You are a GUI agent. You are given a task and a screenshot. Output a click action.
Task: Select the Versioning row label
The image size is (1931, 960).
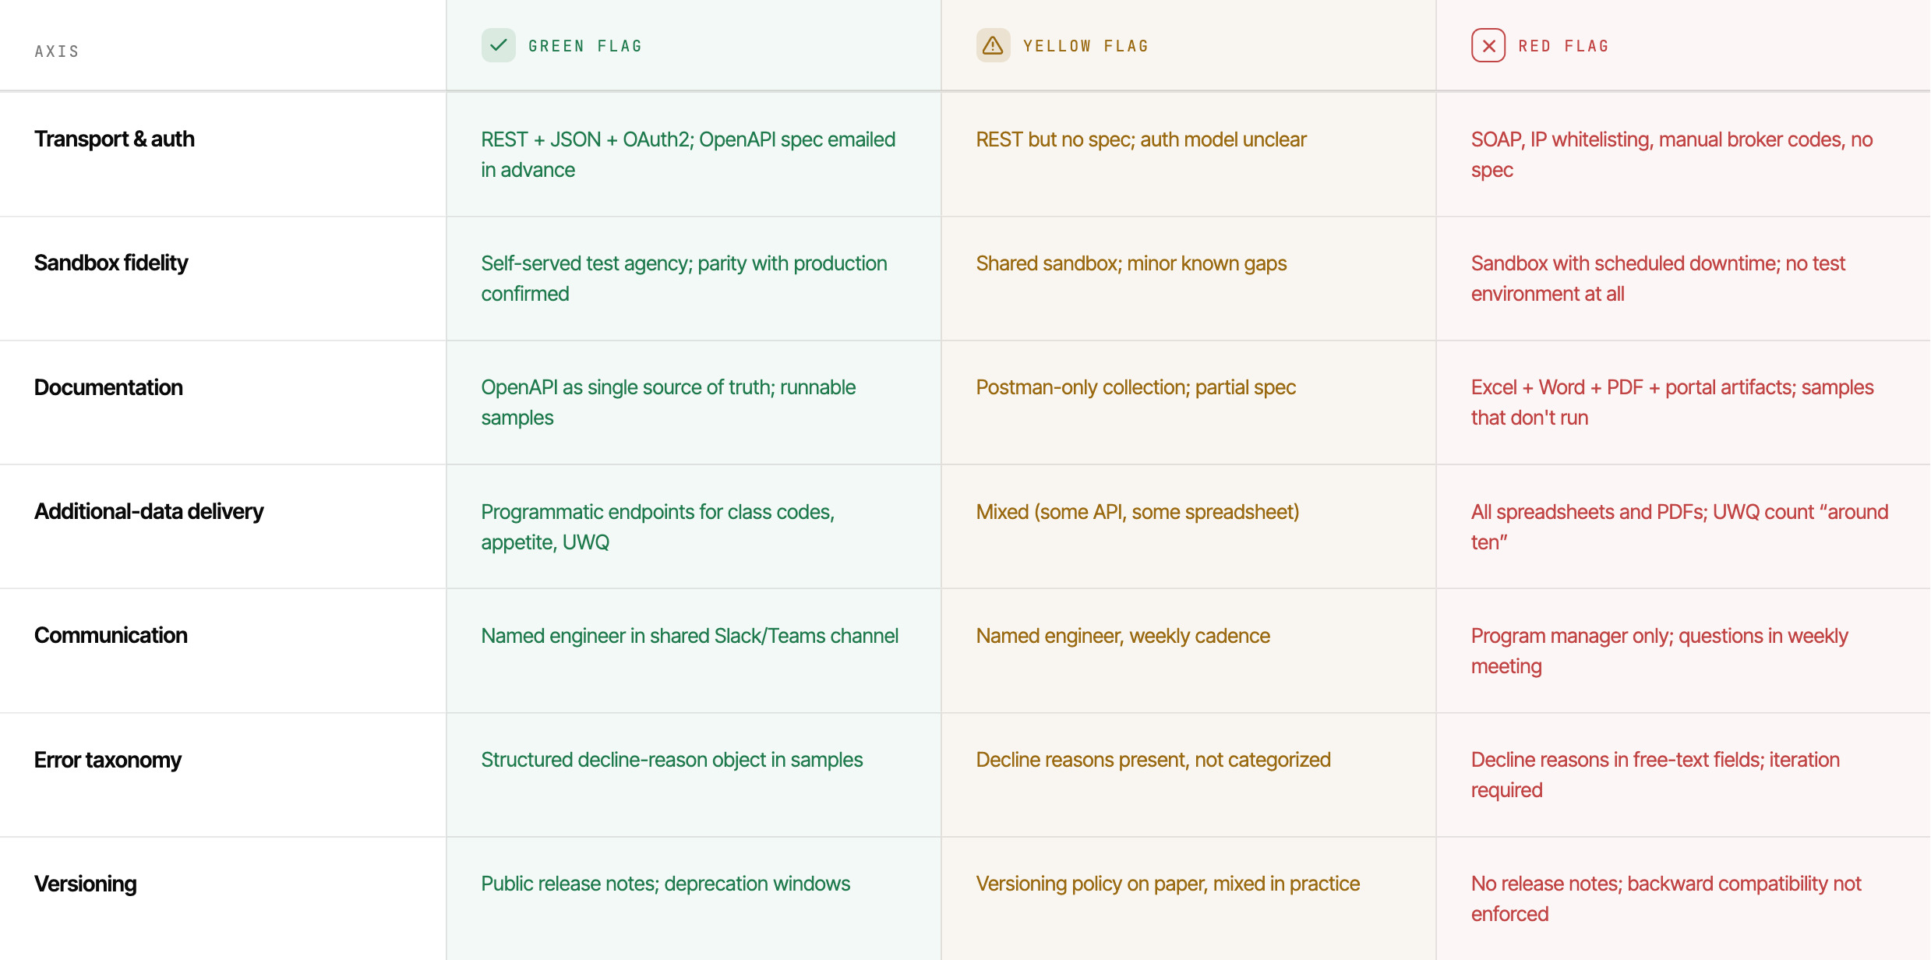click(x=86, y=884)
